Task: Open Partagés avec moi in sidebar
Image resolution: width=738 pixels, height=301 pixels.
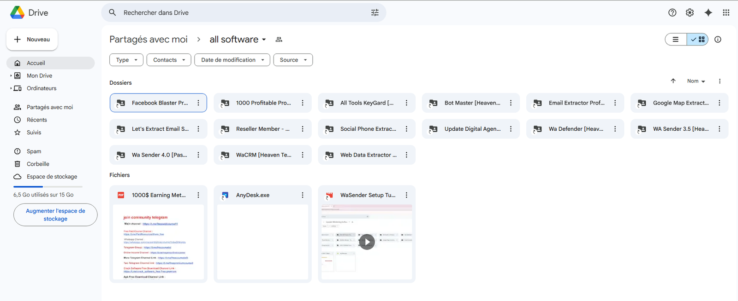Action: pos(51,107)
